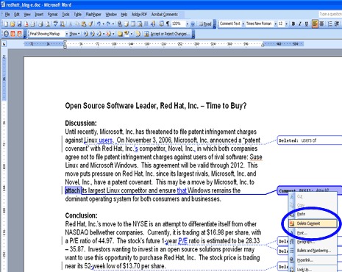The height and width of the screenshot is (272, 342).
Task: Open the Format menu
Action: click(x=52, y=15)
